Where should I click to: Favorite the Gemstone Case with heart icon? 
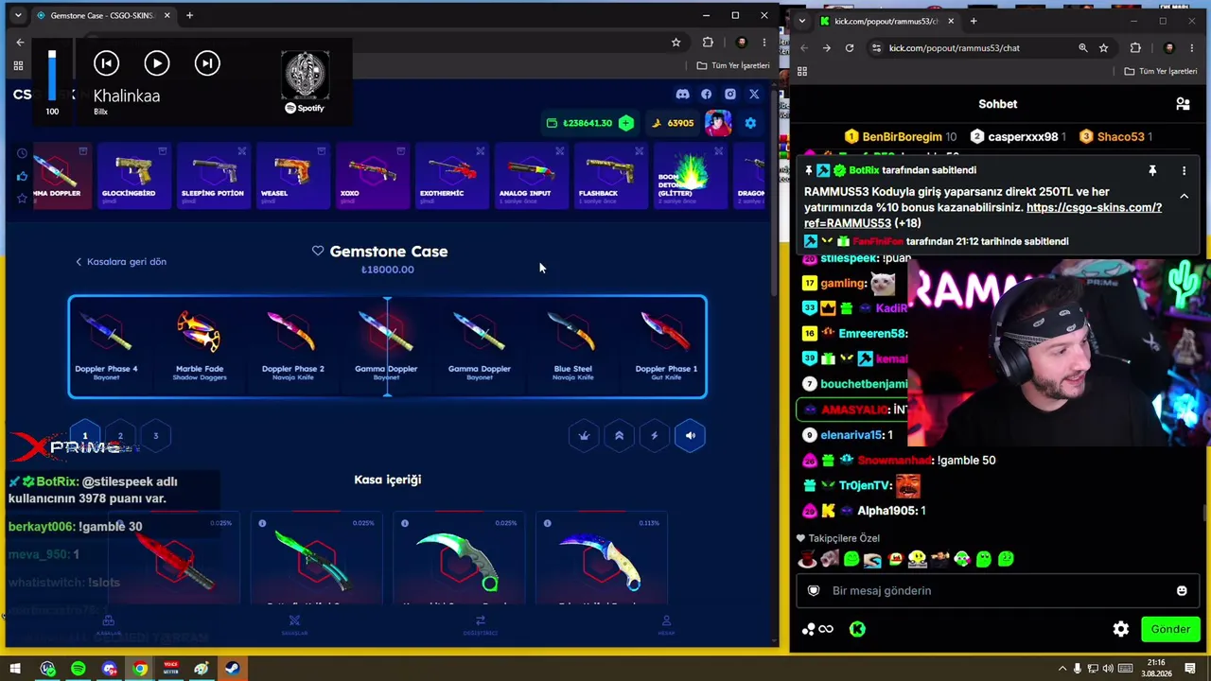318,251
